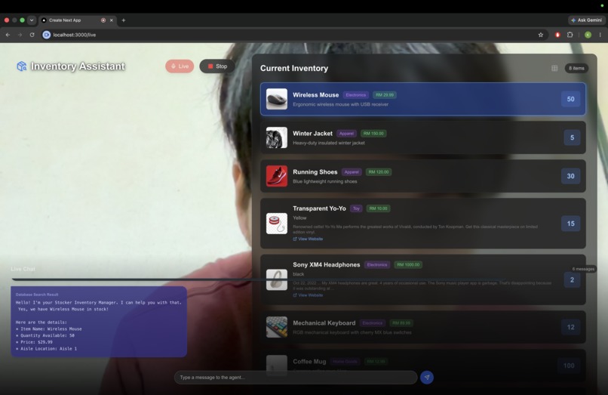Select the Wireless Mouse item name
The image size is (608, 395).
tap(315, 94)
